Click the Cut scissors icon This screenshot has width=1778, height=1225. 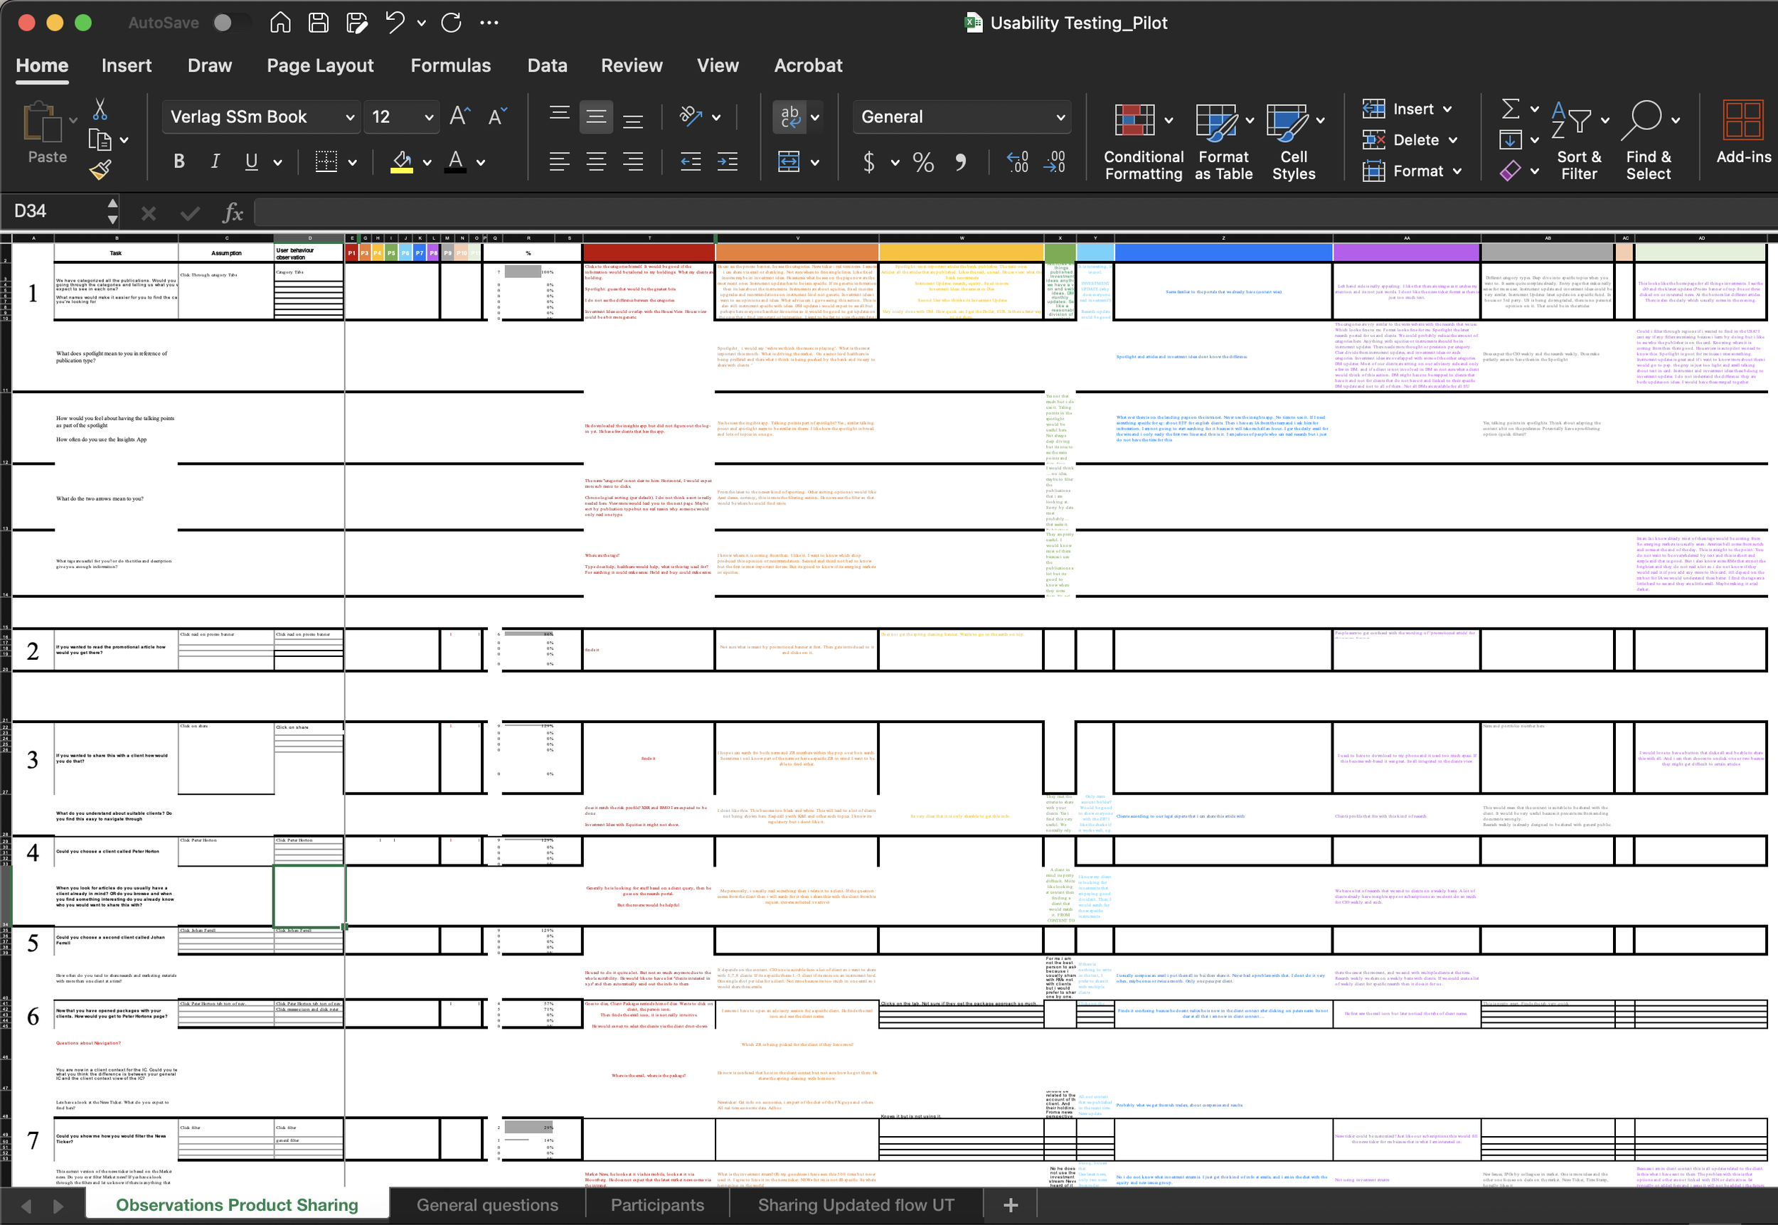click(x=100, y=109)
